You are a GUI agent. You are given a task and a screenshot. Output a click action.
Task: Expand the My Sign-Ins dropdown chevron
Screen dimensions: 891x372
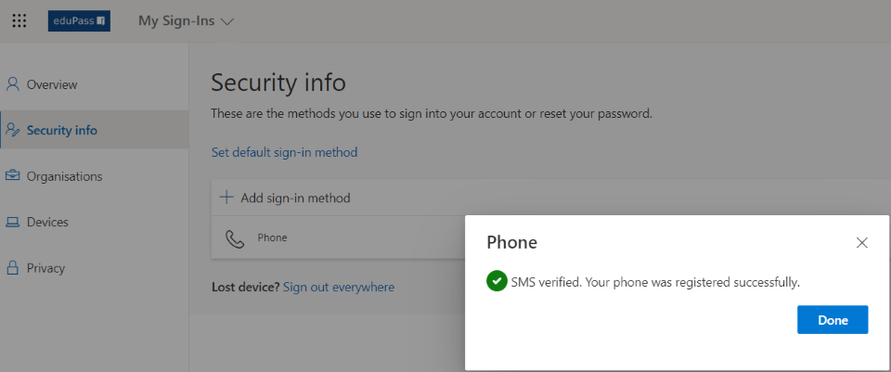coord(227,22)
